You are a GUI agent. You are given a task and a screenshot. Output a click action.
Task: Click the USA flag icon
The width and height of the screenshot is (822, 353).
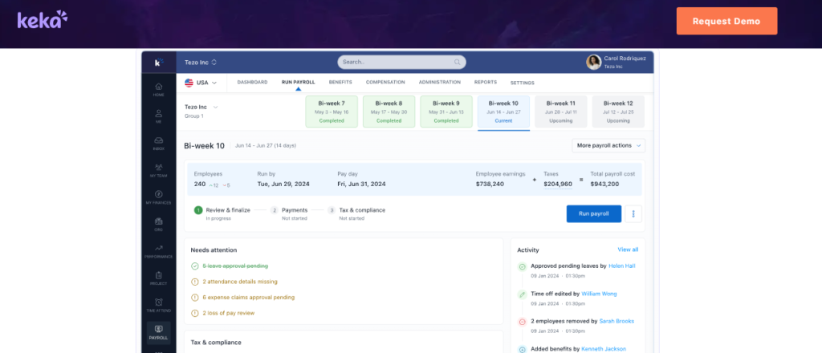click(x=189, y=83)
